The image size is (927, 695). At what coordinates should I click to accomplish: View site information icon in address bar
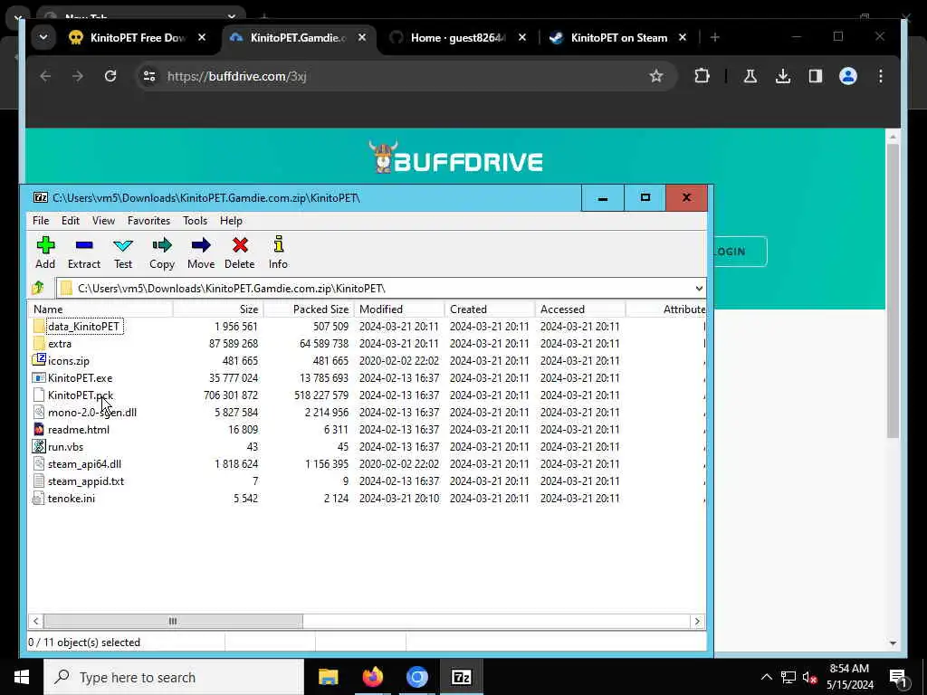149,76
